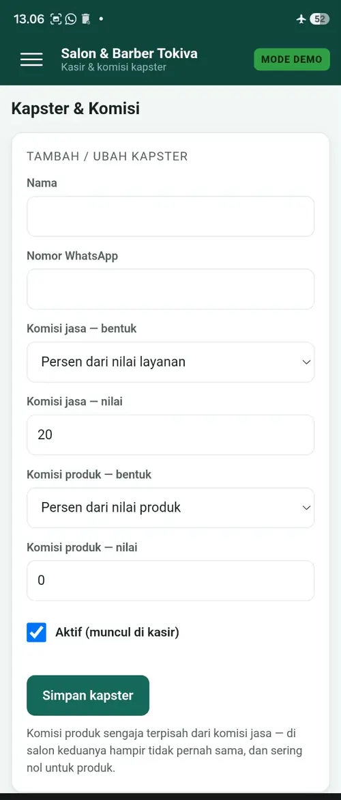Focus the Nama input field
The height and width of the screenshot is (800, 341).
click(x=170, y=217)
